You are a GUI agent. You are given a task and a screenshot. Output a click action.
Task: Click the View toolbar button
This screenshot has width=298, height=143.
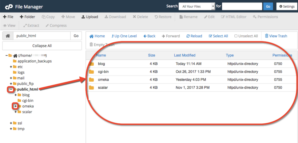click(x=9, y=25)
